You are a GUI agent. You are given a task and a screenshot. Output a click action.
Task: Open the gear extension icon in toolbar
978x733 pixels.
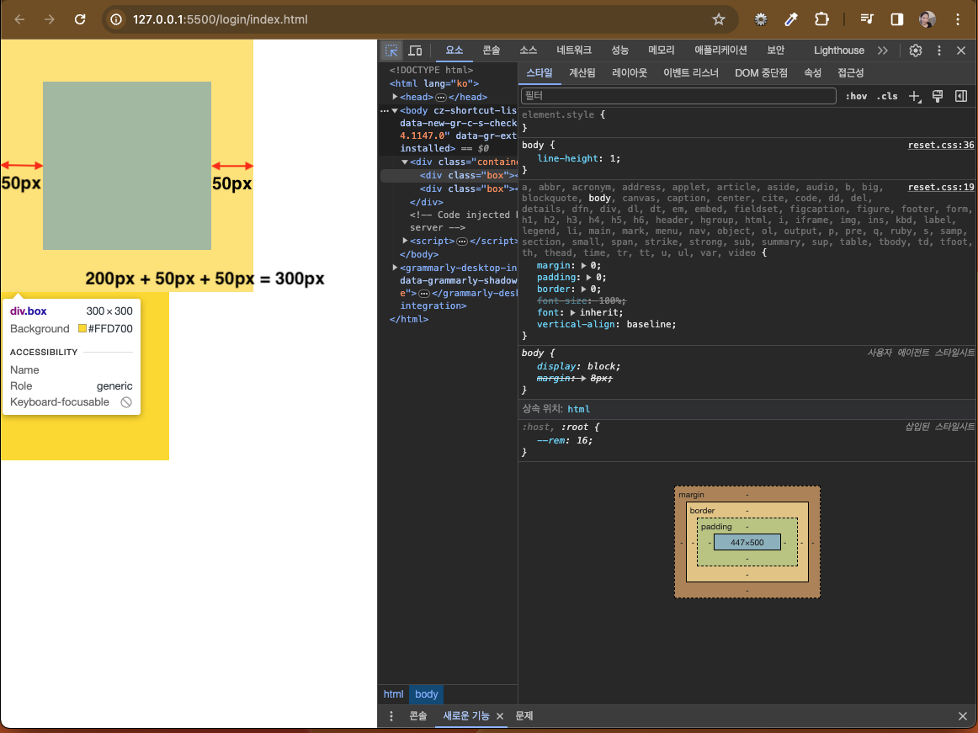(760, 19)
